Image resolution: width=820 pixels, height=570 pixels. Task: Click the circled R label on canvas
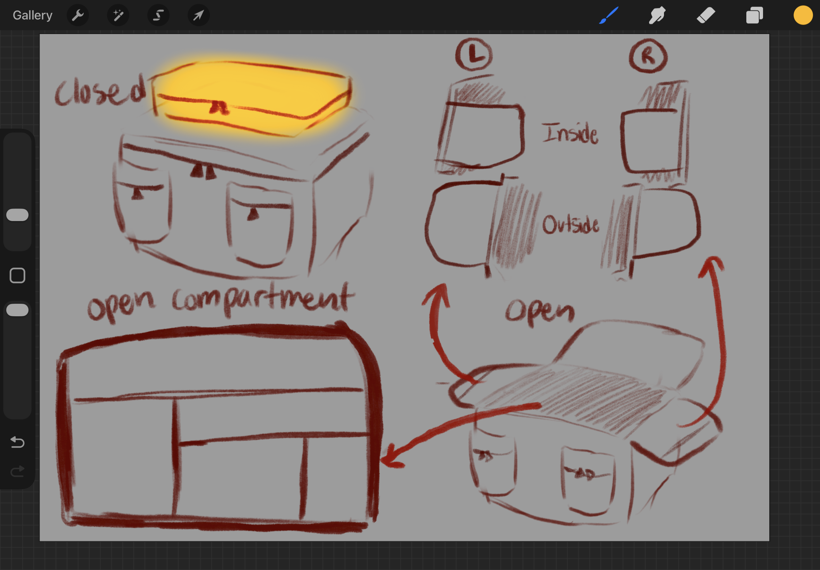pyautogui.click(x=648, y=56)
